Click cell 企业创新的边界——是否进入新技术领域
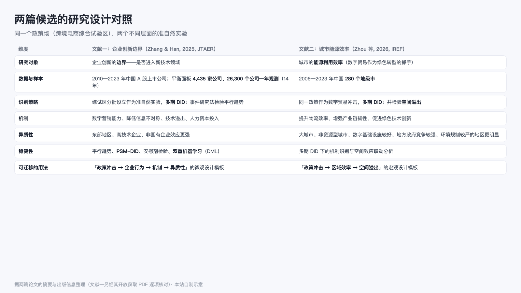Screen dimensions: 521x293 (x=136, y=63)
